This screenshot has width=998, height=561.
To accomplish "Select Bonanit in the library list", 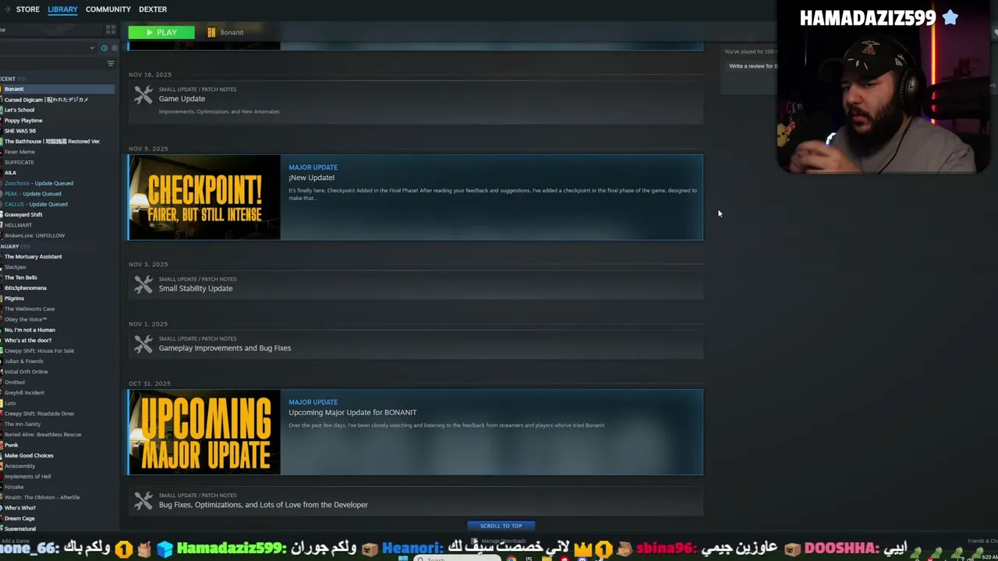I will coord(58,89).
